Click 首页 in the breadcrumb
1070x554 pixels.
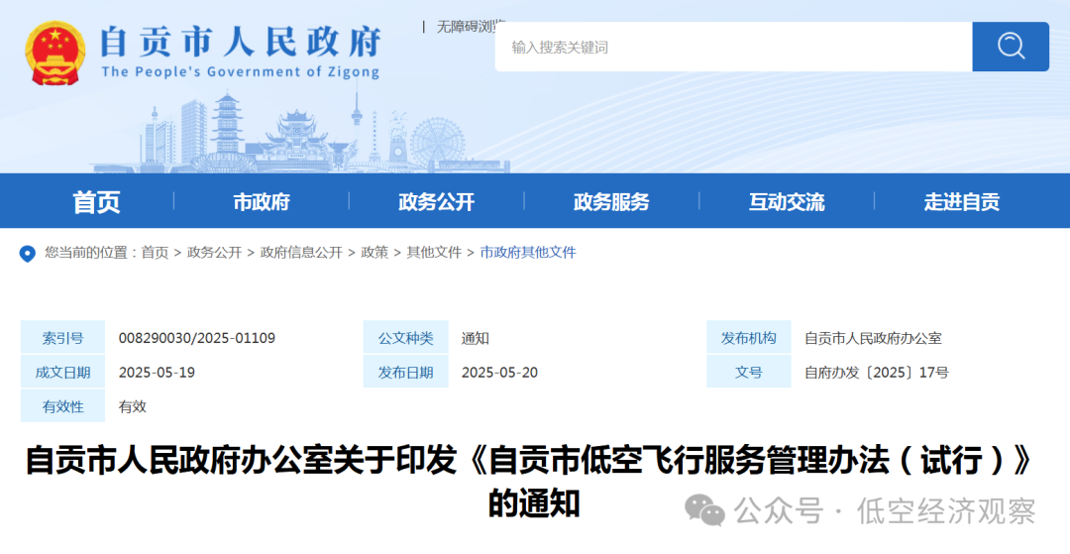coord(155,253)
